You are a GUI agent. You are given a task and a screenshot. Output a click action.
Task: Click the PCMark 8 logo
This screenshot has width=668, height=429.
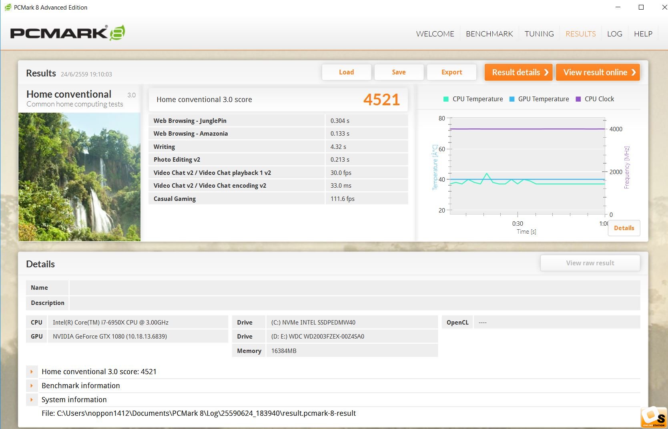(x=67, y=33)
